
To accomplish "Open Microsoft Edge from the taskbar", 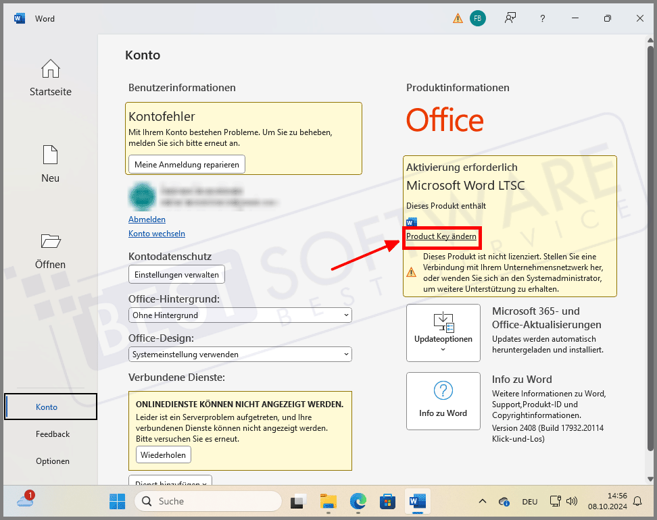I will tap(358, 501).
